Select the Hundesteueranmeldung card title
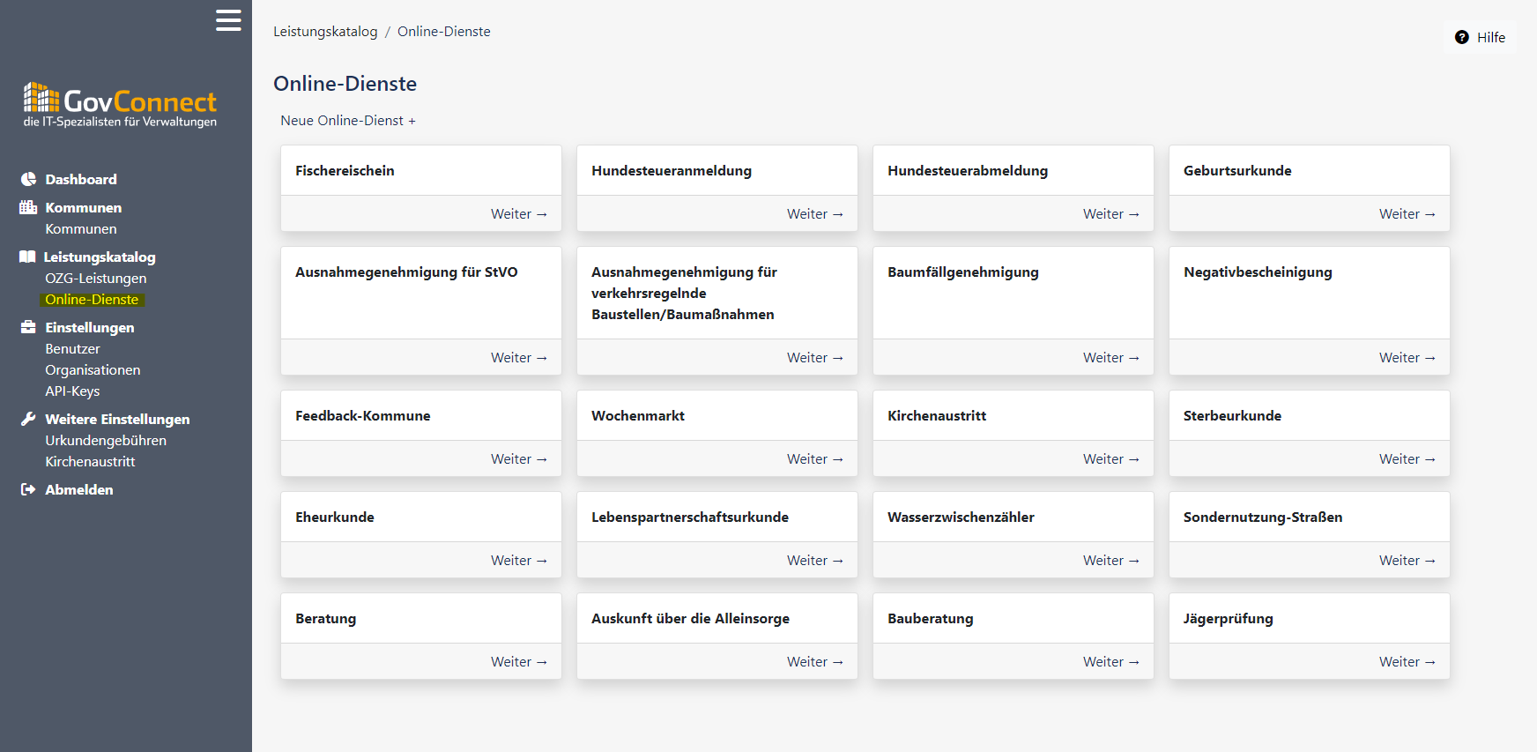The image size is (1537, 752). tap(672, 170)
